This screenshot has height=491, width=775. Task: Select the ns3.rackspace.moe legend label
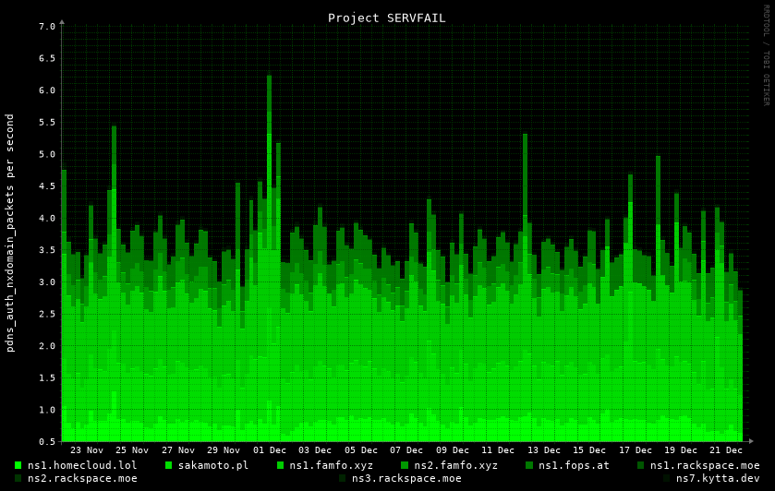[406, 478]
